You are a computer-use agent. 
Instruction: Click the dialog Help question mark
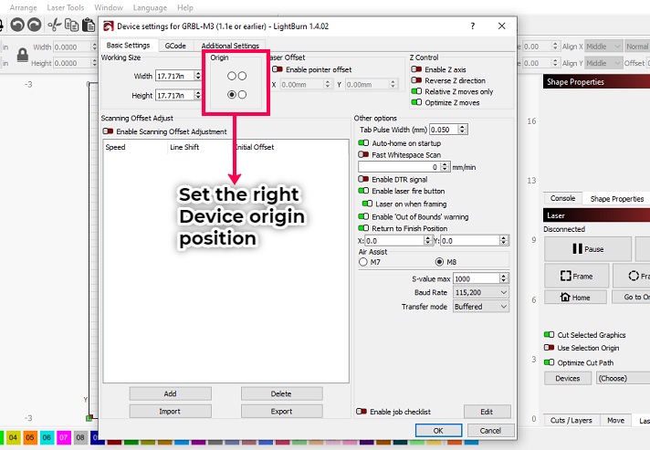click(x=472, y=27)
